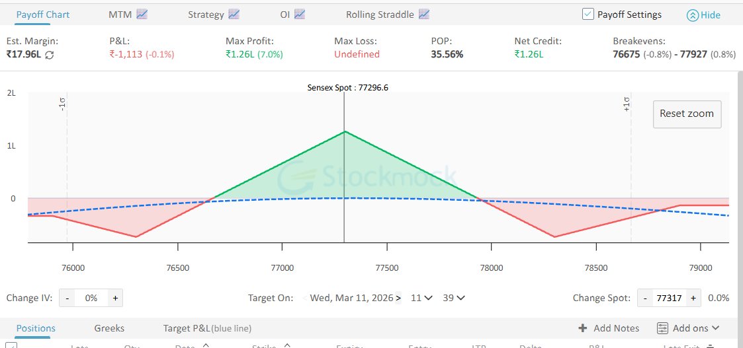Switch to the Greeks tab
The width and height of the screenshot is (743, 348).
coord(109,328)
